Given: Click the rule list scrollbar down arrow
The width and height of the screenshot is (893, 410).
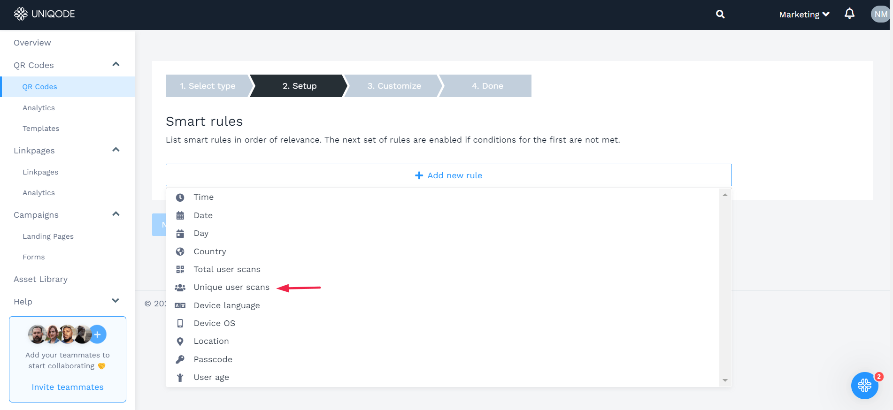Looking at the screenshot, I should pos(725,380).
